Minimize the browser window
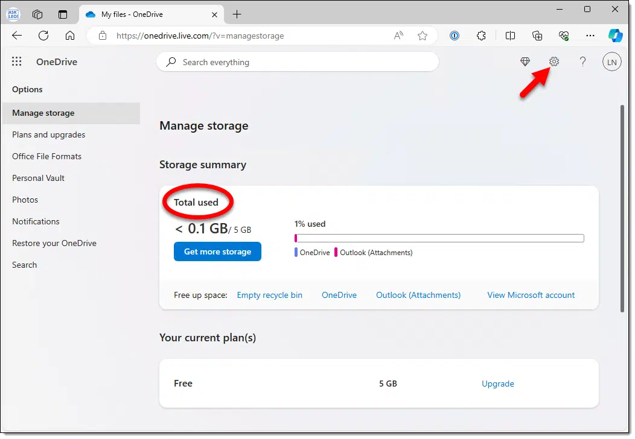 coord(560,9)
